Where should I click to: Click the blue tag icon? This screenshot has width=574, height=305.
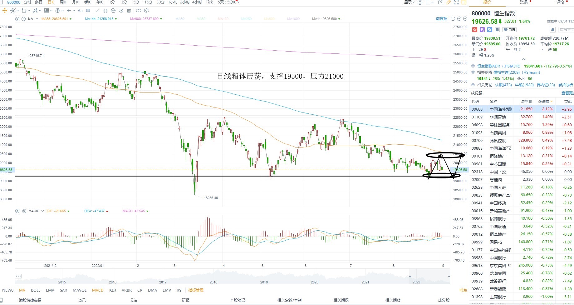490,30
